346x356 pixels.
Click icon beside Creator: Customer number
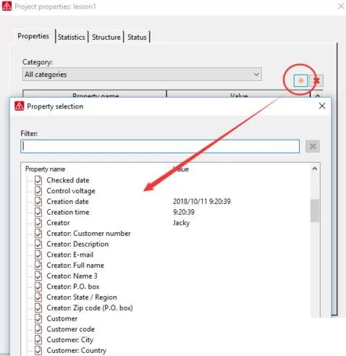click(x=38, y=233)
